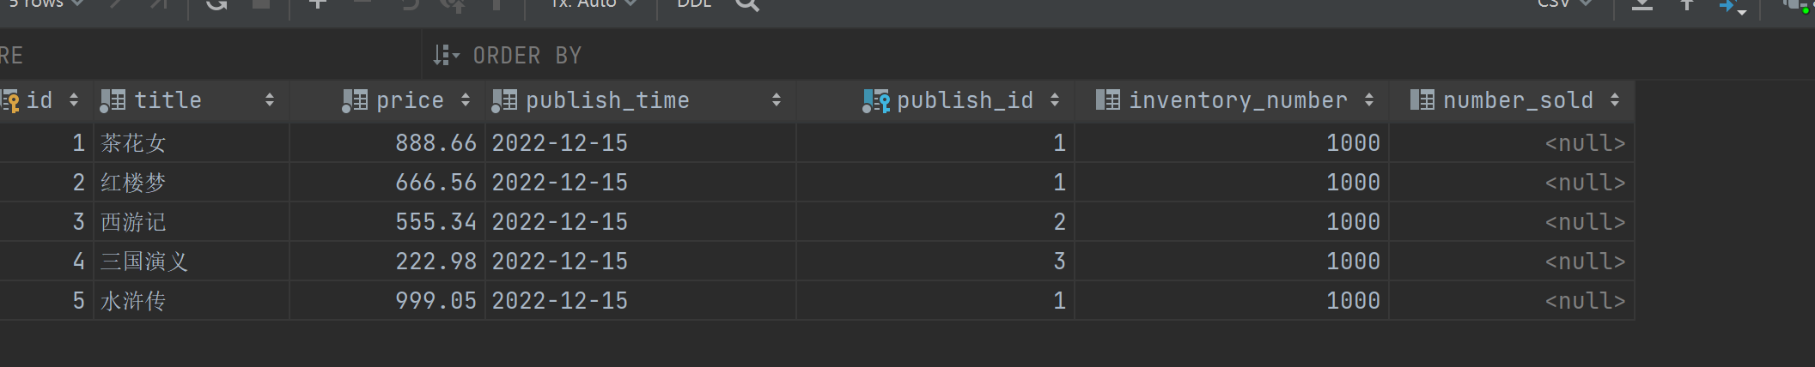The height and width of the screenshot is (367, 1815).
Task: Reload the table data with refresh icon
Action: click(x=216, y=4)
